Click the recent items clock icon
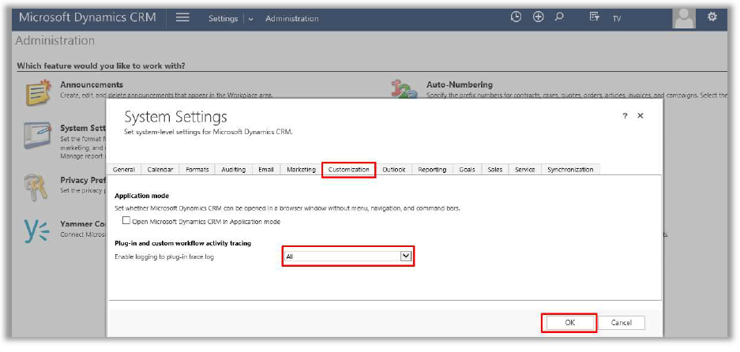Viewport: 740px width, 352px height. (516, 17)
